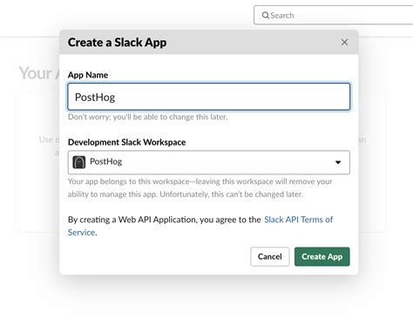
Task: Click the dropdown caret arrow for workspace
Action: pos(338,162)
